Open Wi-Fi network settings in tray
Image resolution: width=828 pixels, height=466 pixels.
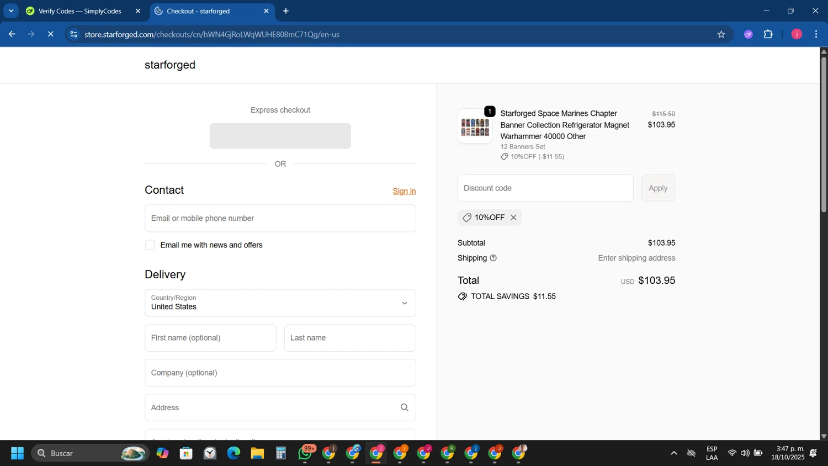[x=732, y=453]
